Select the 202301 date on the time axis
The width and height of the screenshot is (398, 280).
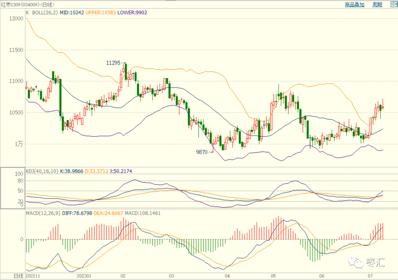point(84,276)
